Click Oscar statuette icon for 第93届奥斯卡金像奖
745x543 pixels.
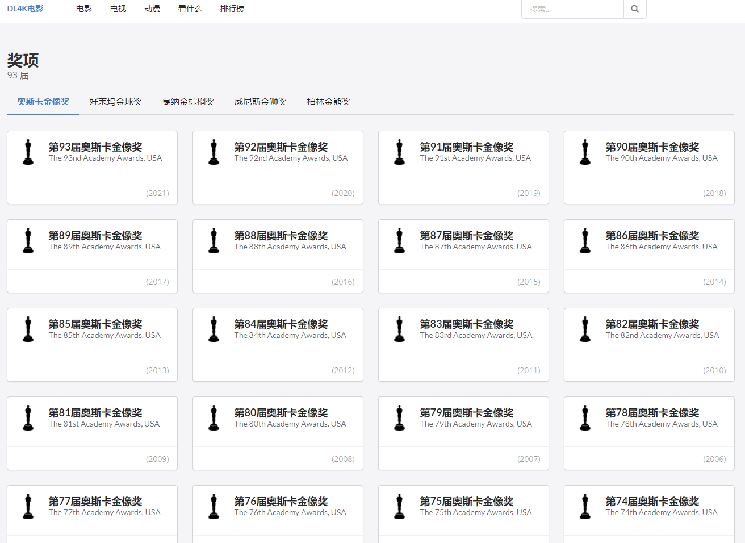(x=28, y=152)
